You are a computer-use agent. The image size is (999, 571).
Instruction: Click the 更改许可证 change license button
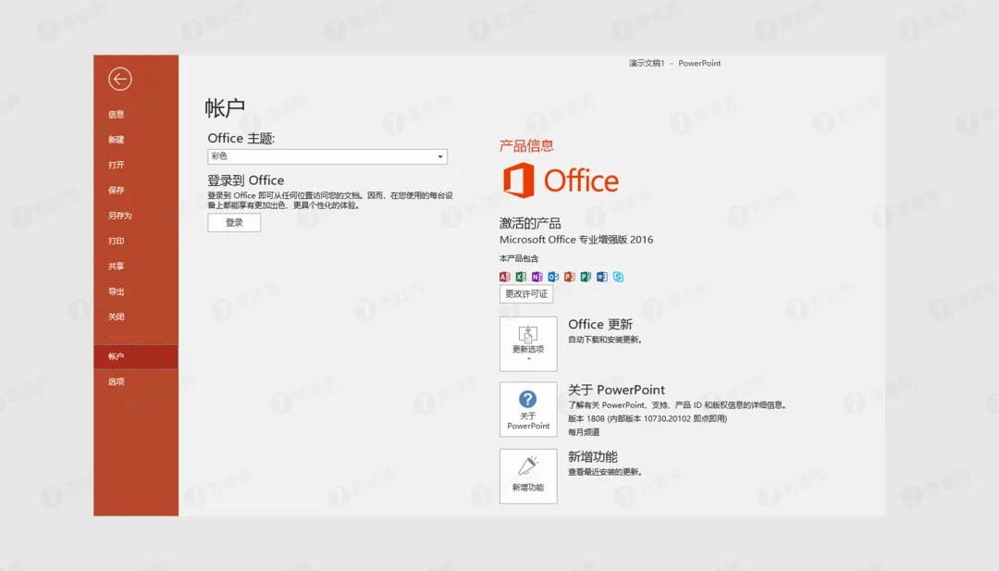526,293
